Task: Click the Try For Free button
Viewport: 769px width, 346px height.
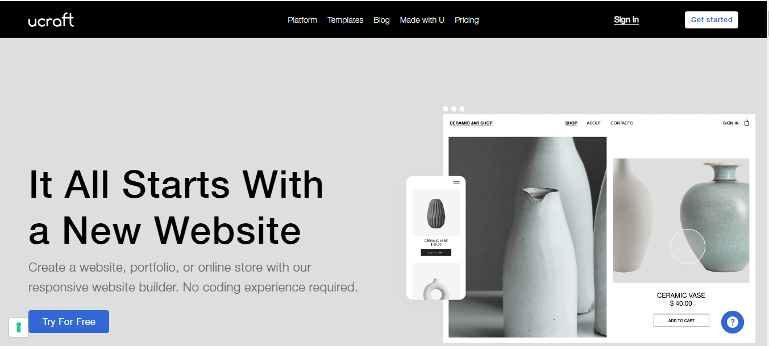Action: pos(69,322)
